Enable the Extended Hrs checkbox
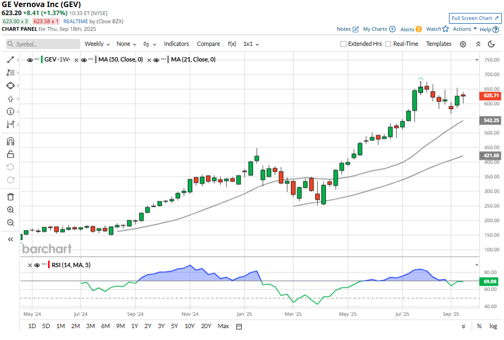504x340 pixels. point(343,44)
